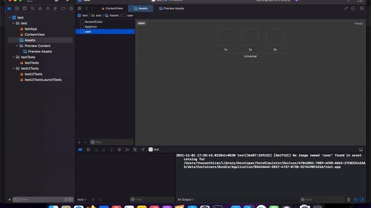Viewport: 371px width, 208px height.
Task: Open ContentView file in navigator
Action: point(35,35)
